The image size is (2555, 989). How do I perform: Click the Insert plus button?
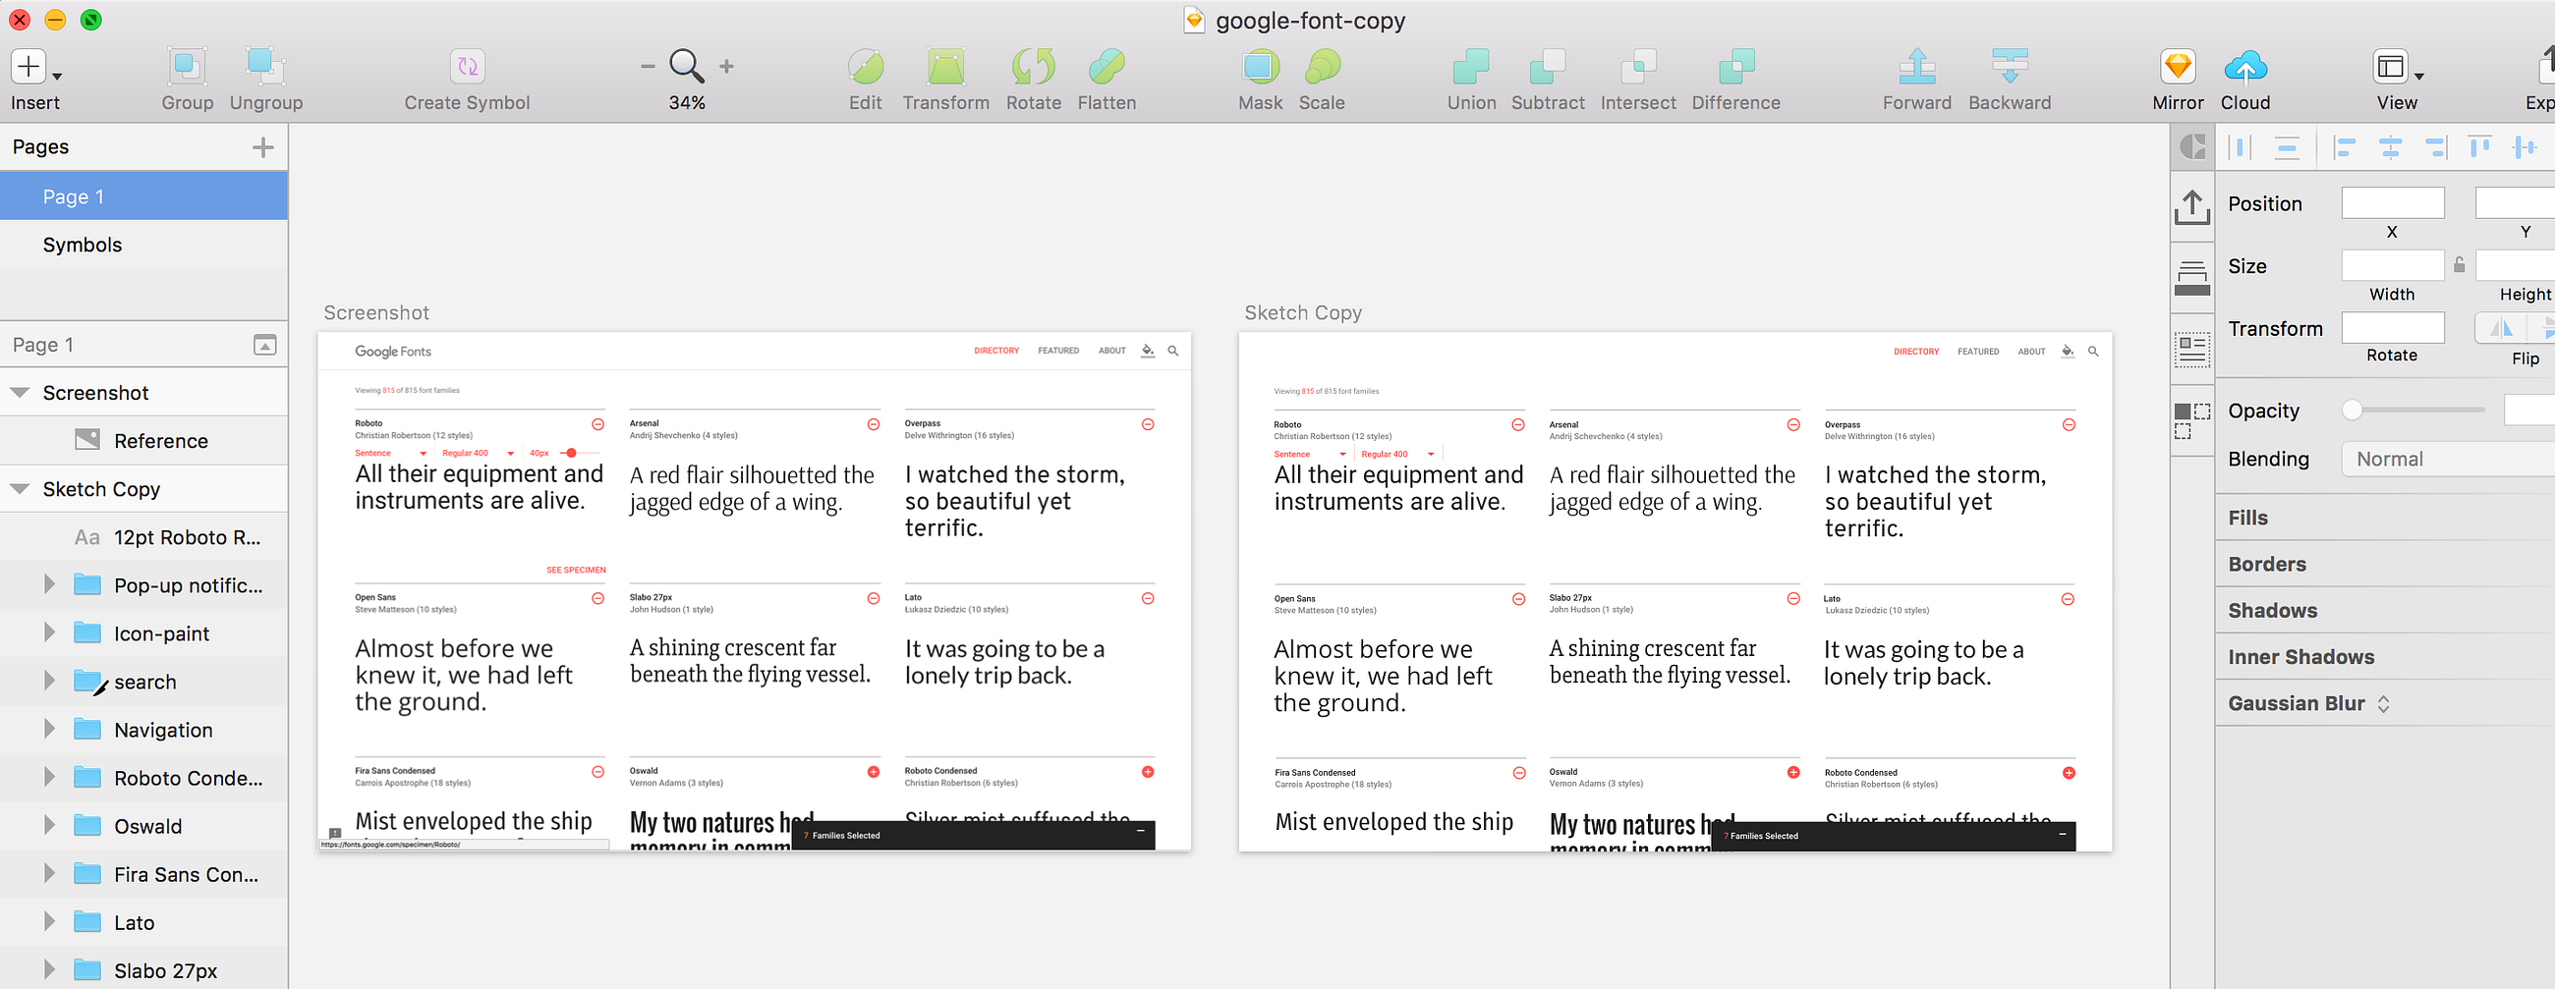point(28,67)
